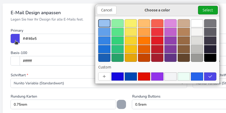Click the Rundung Karten input field
This screenshot has width=226, height=113.
click(x=63, y=104)
